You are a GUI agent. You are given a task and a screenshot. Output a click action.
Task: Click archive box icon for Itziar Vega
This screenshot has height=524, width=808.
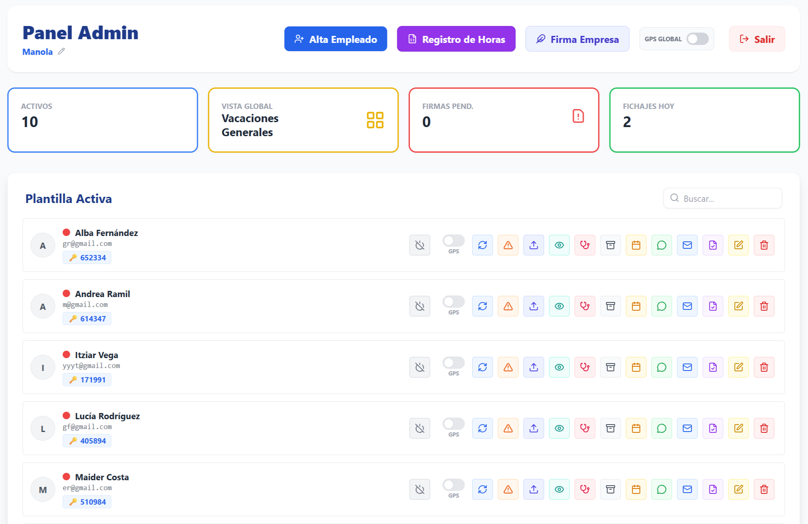coord(610,367)
